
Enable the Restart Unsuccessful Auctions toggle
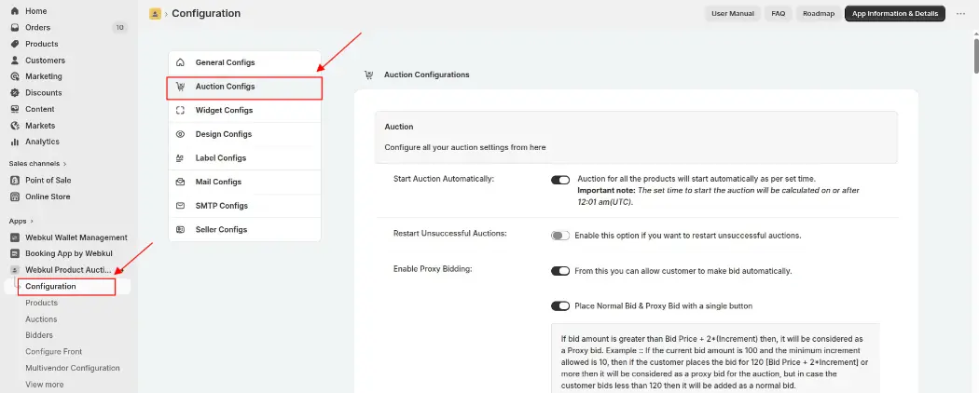tap(560, 236)
